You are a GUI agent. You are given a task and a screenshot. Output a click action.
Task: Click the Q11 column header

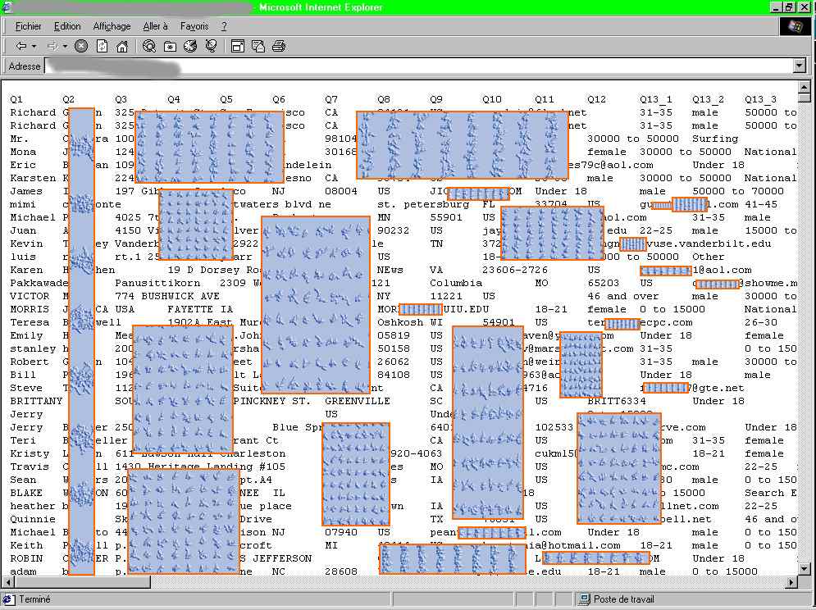pos(545,99)
